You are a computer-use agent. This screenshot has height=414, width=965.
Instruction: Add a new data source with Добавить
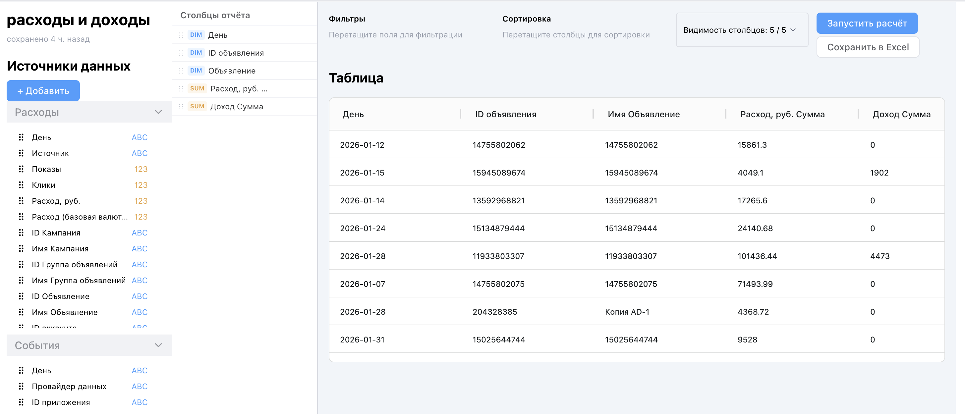[x=43, y=91]
